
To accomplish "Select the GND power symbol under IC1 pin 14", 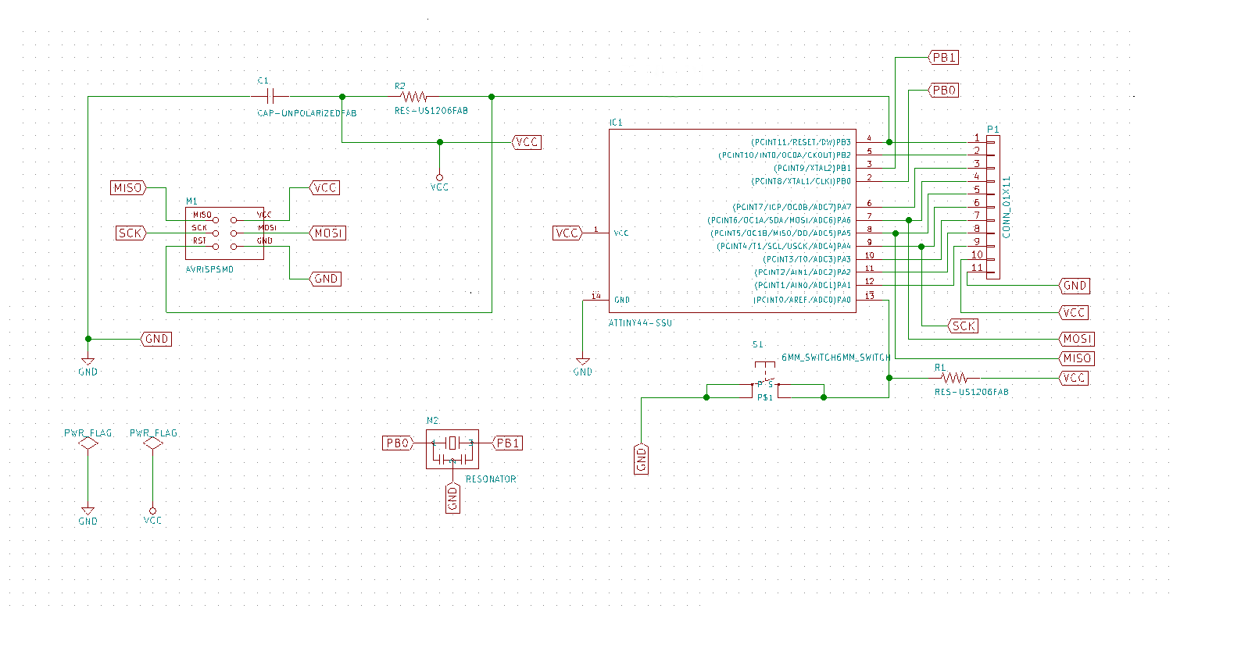I will point(583,366).
